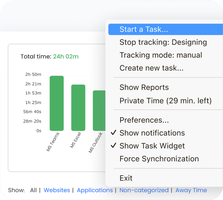
Task: Click the Total time 24h 02m value
Action: click(66, 56)
